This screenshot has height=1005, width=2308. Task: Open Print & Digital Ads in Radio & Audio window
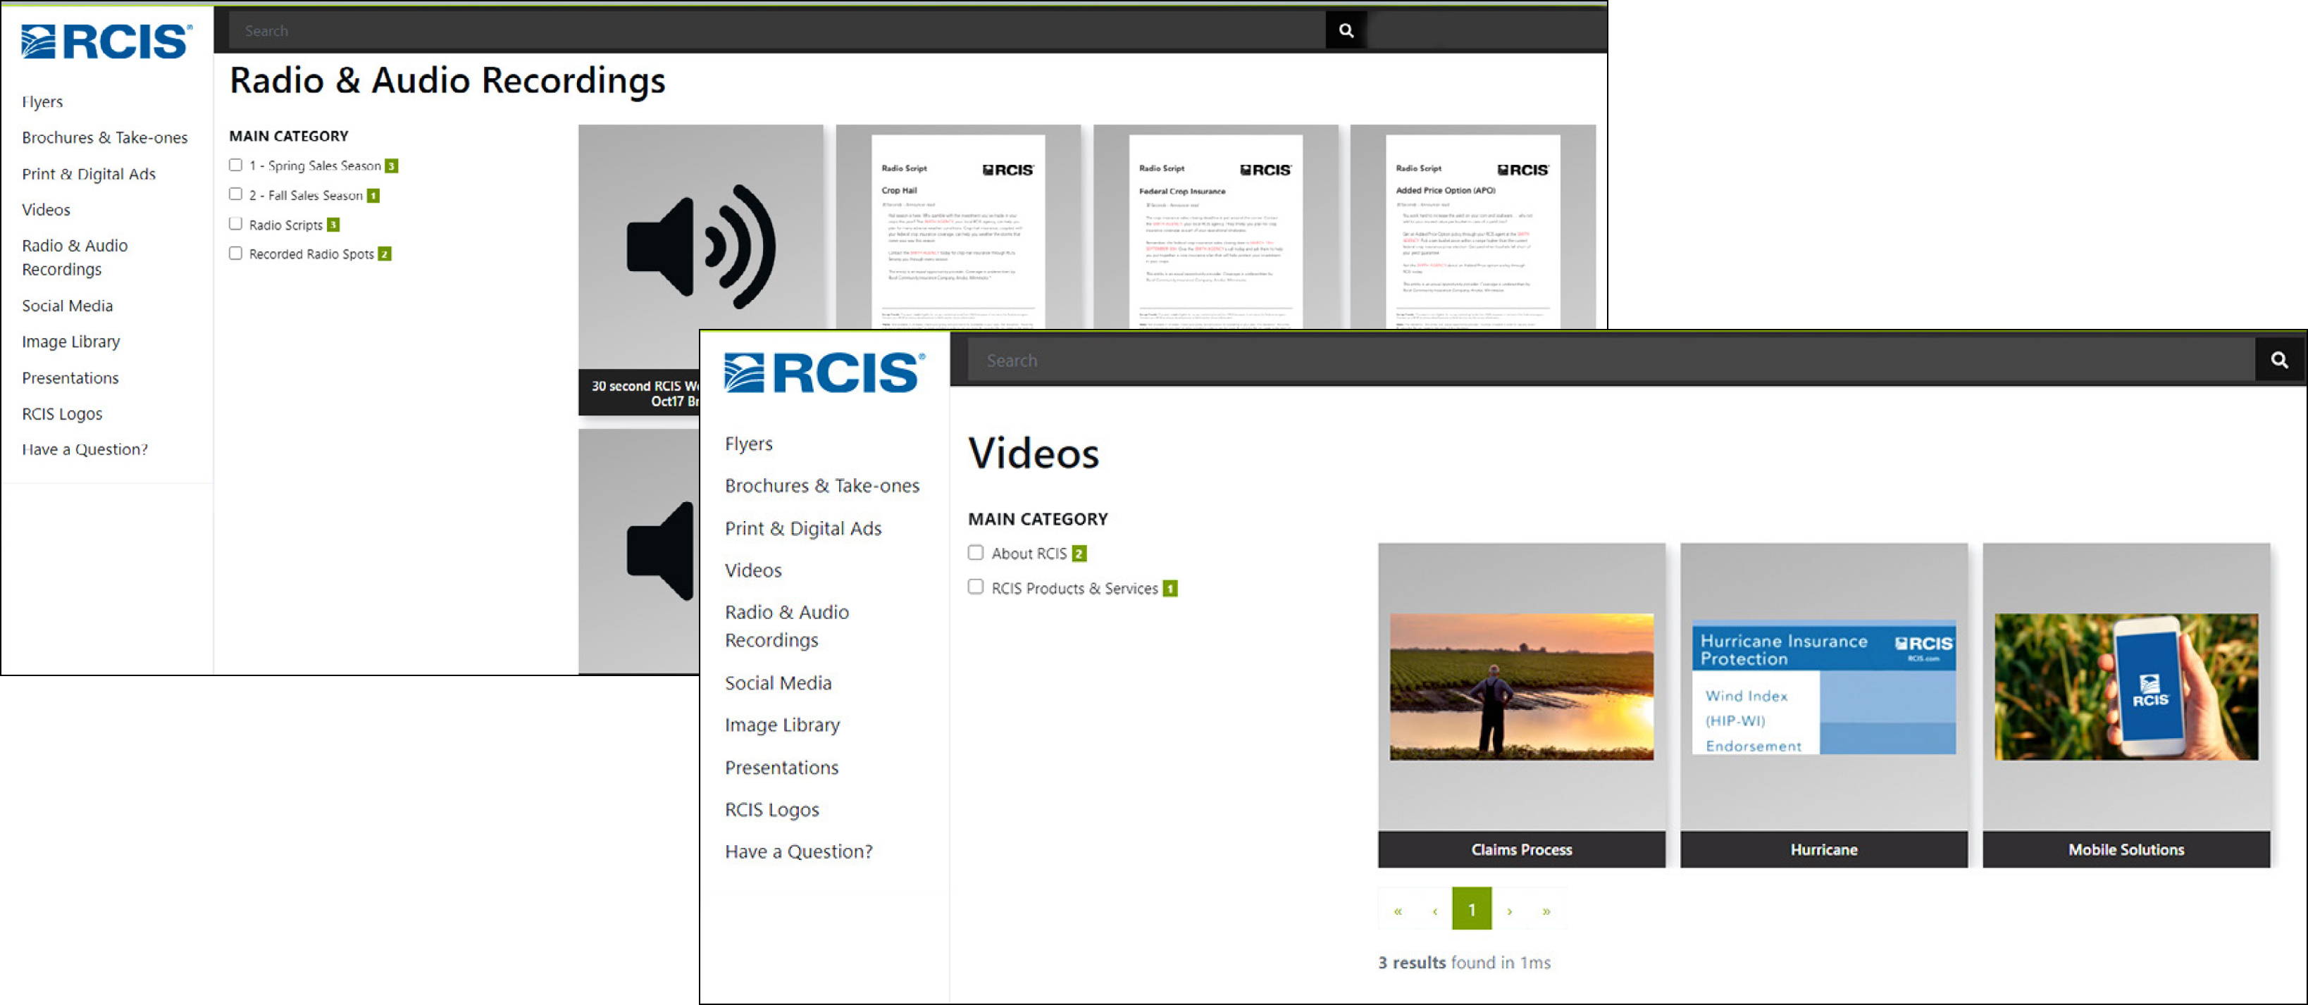pos(89,174)
